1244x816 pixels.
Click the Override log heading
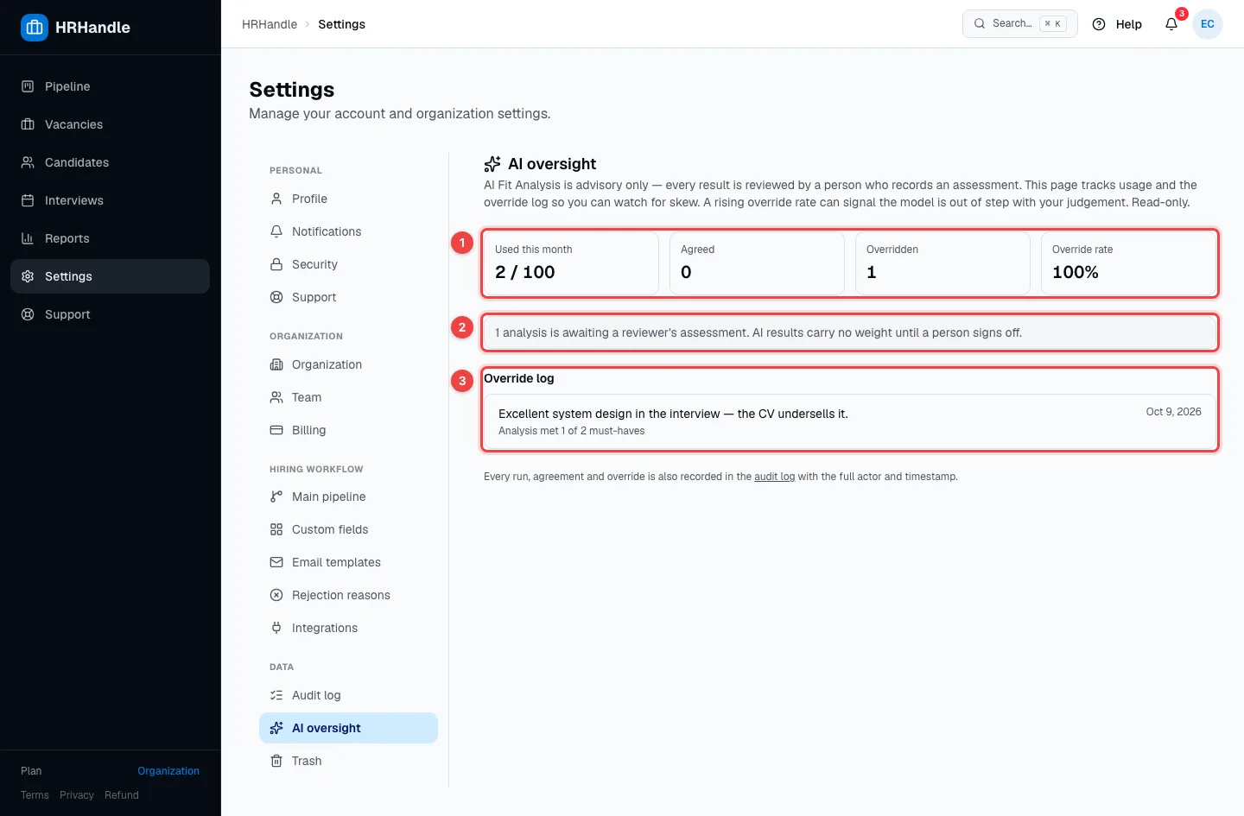pyautogui.click(x=519, y=378)
